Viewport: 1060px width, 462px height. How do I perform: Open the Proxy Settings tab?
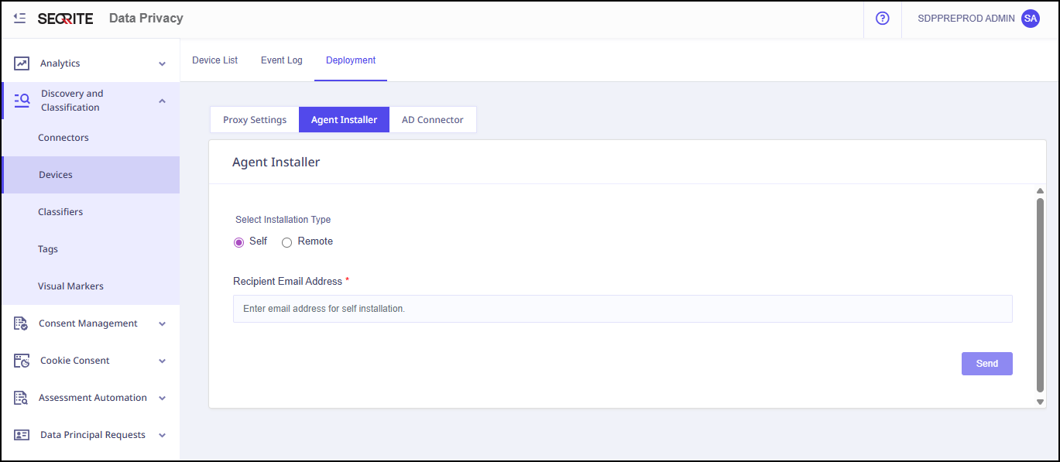(255, 120)
